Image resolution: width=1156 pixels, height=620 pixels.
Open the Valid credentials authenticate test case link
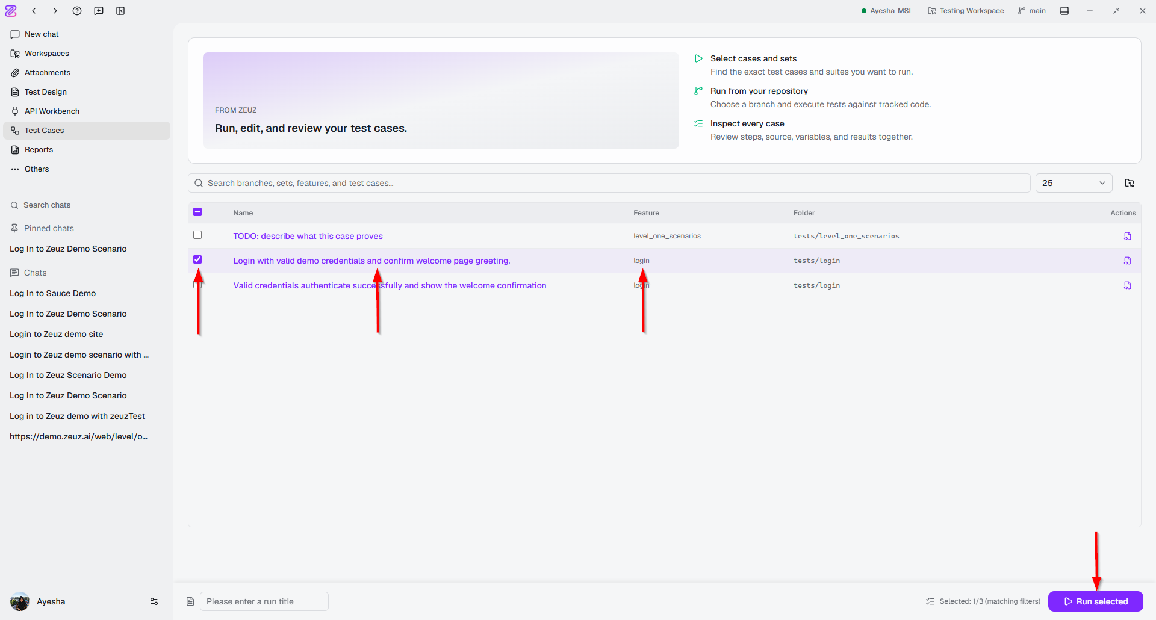coord(390,285)
